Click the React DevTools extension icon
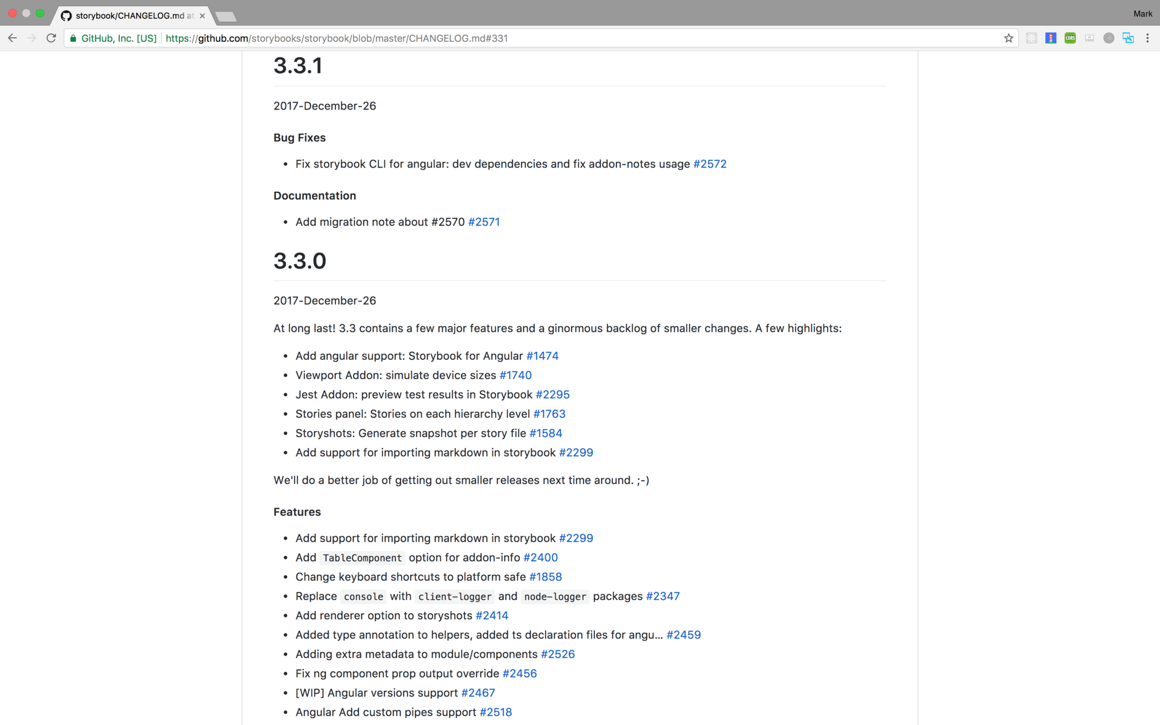 (x=1031, y=38)
